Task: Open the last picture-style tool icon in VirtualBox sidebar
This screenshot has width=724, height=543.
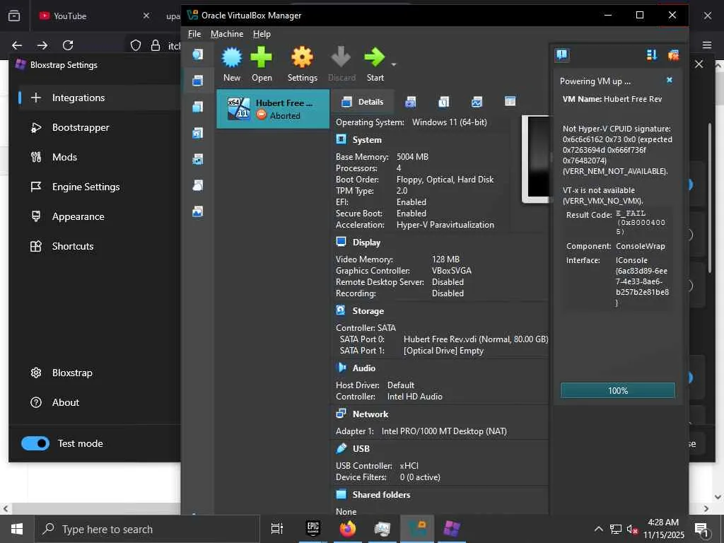Action: click(x=198, y=212)
